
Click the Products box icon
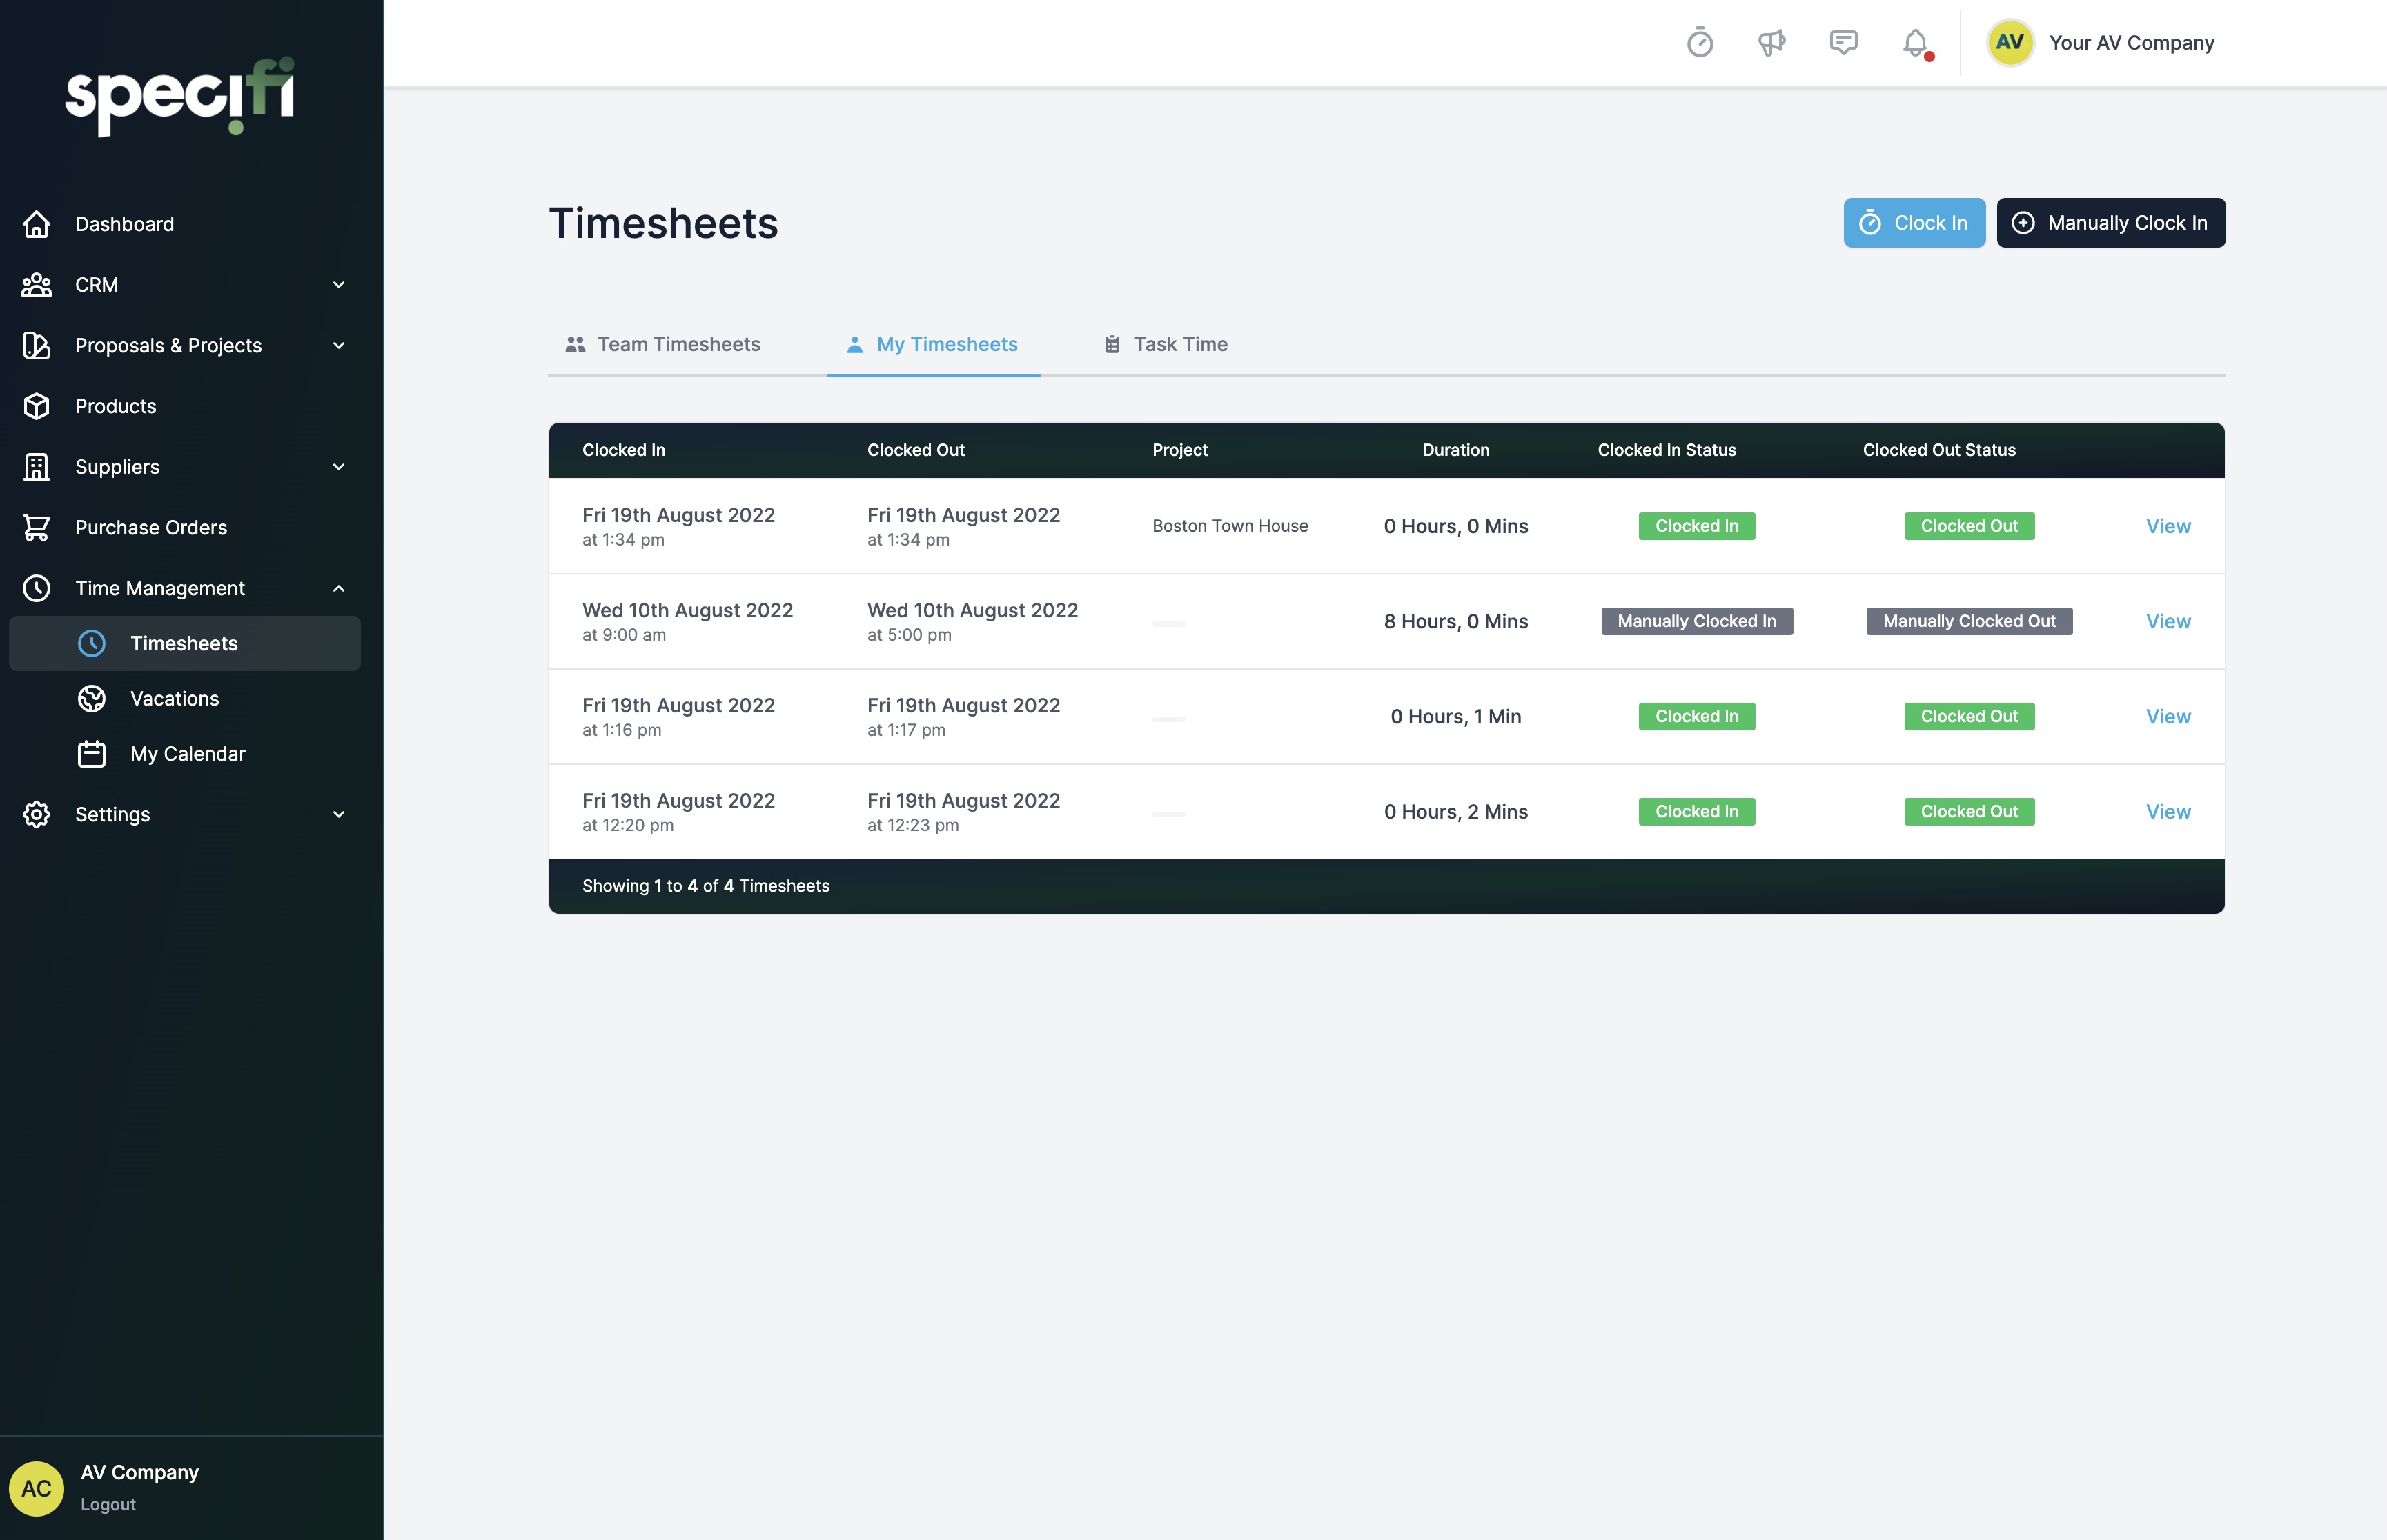coord(37,406)
